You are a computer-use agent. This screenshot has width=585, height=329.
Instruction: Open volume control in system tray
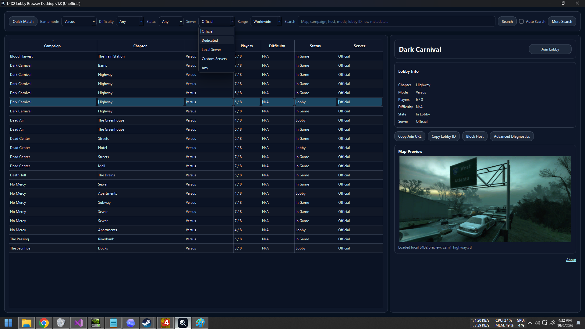tap(537, 323)
